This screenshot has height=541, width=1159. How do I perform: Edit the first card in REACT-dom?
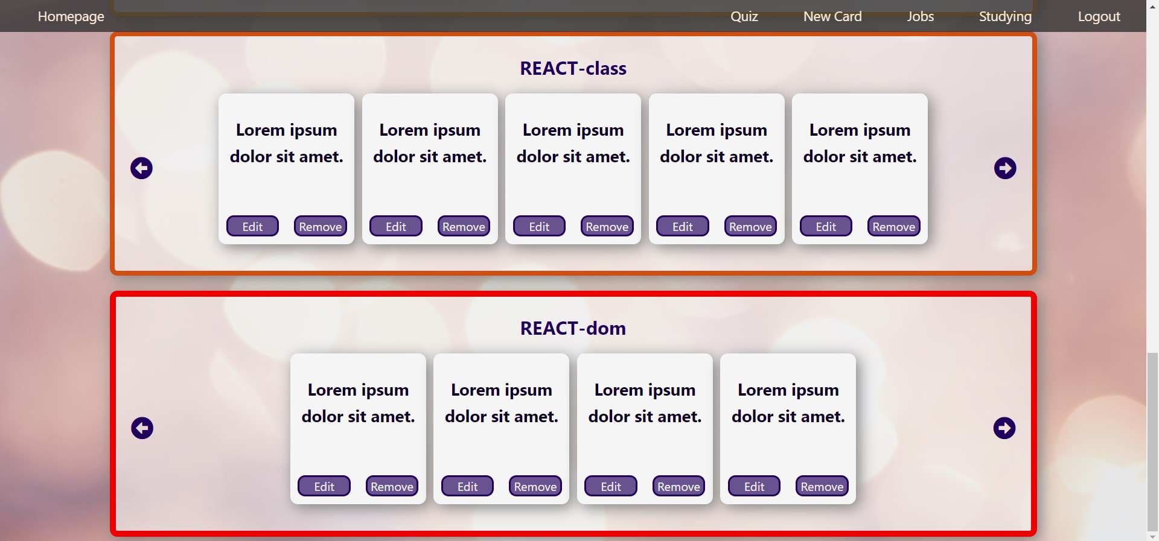coord(324,486)
